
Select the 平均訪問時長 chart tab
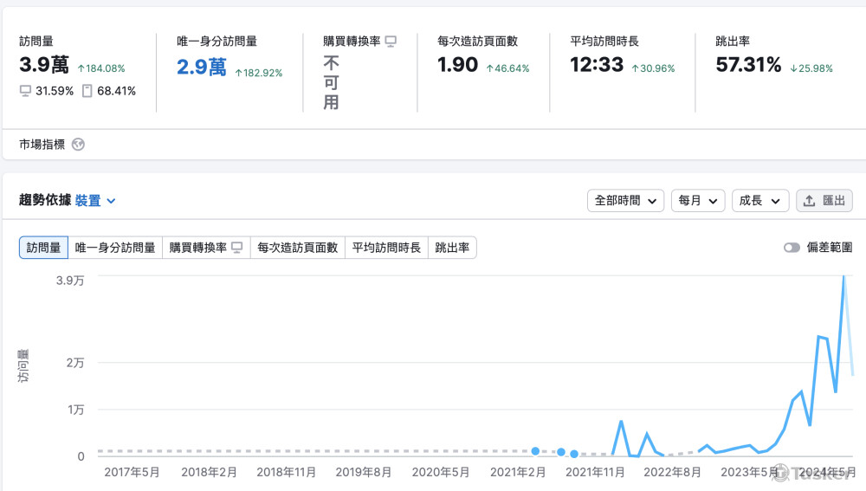[386, 248]
